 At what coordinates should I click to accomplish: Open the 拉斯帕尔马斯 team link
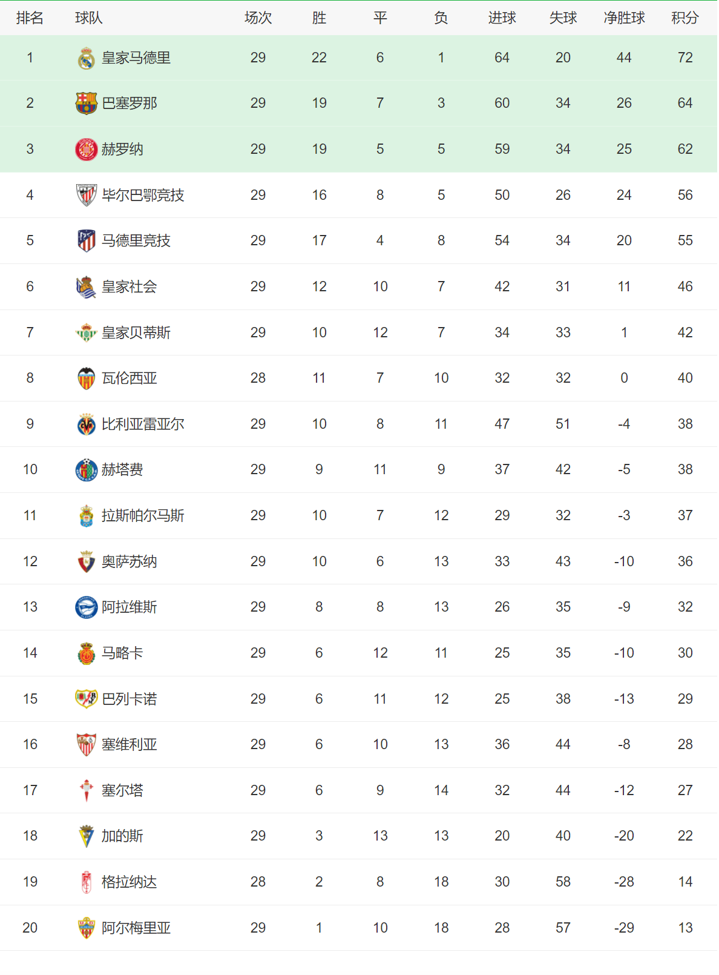coord(143,516)
